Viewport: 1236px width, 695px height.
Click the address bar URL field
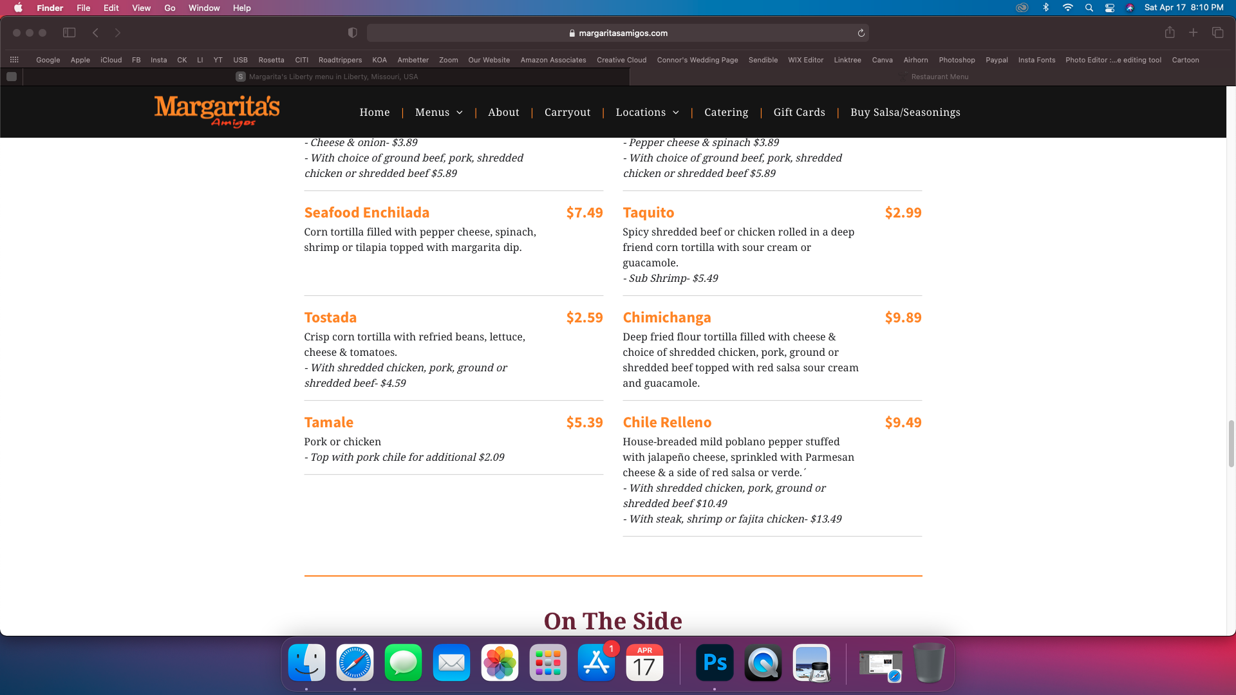617,33
